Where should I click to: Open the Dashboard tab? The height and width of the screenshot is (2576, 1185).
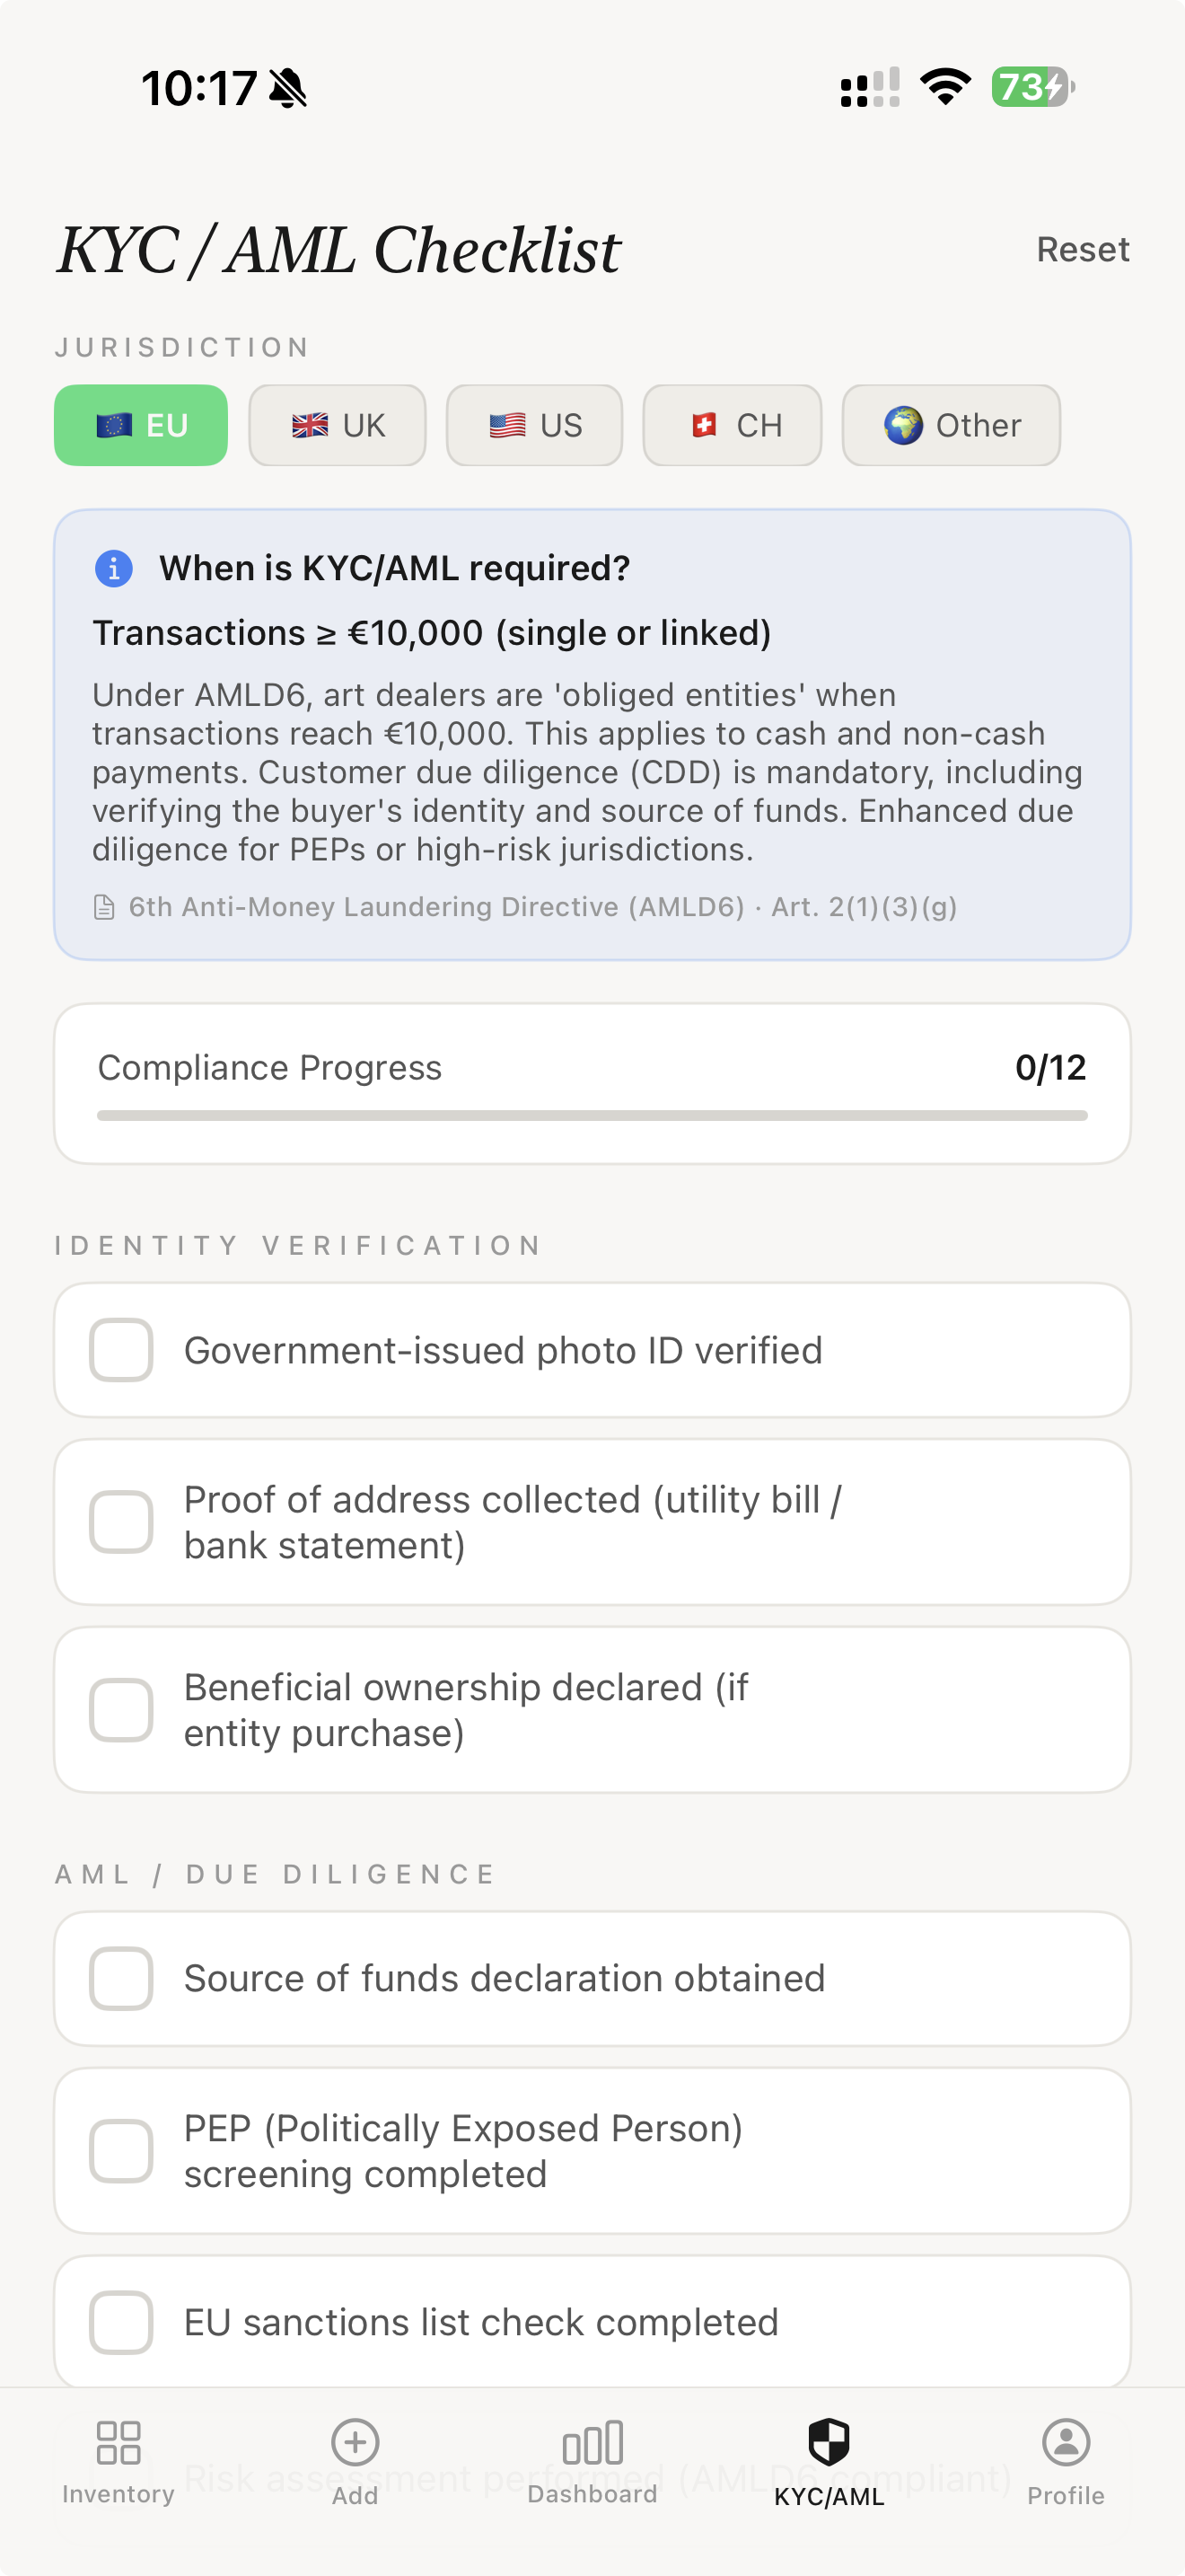coord(592,2460)
